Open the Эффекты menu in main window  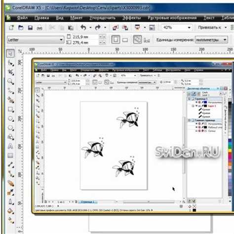[x=131, y=18]
